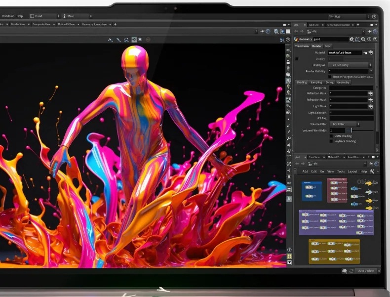Open the Layout menu in the network editor
This screenshot has width=390, height=297.
352,171
